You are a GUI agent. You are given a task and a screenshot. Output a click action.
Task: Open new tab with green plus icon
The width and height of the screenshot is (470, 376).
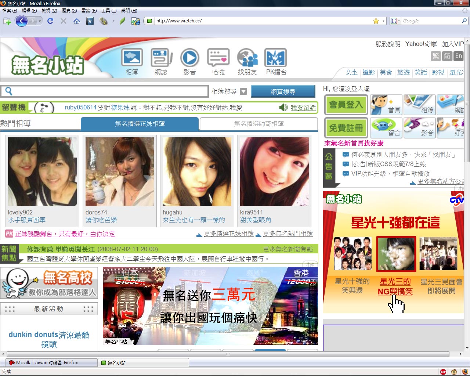tap(7, 21)
